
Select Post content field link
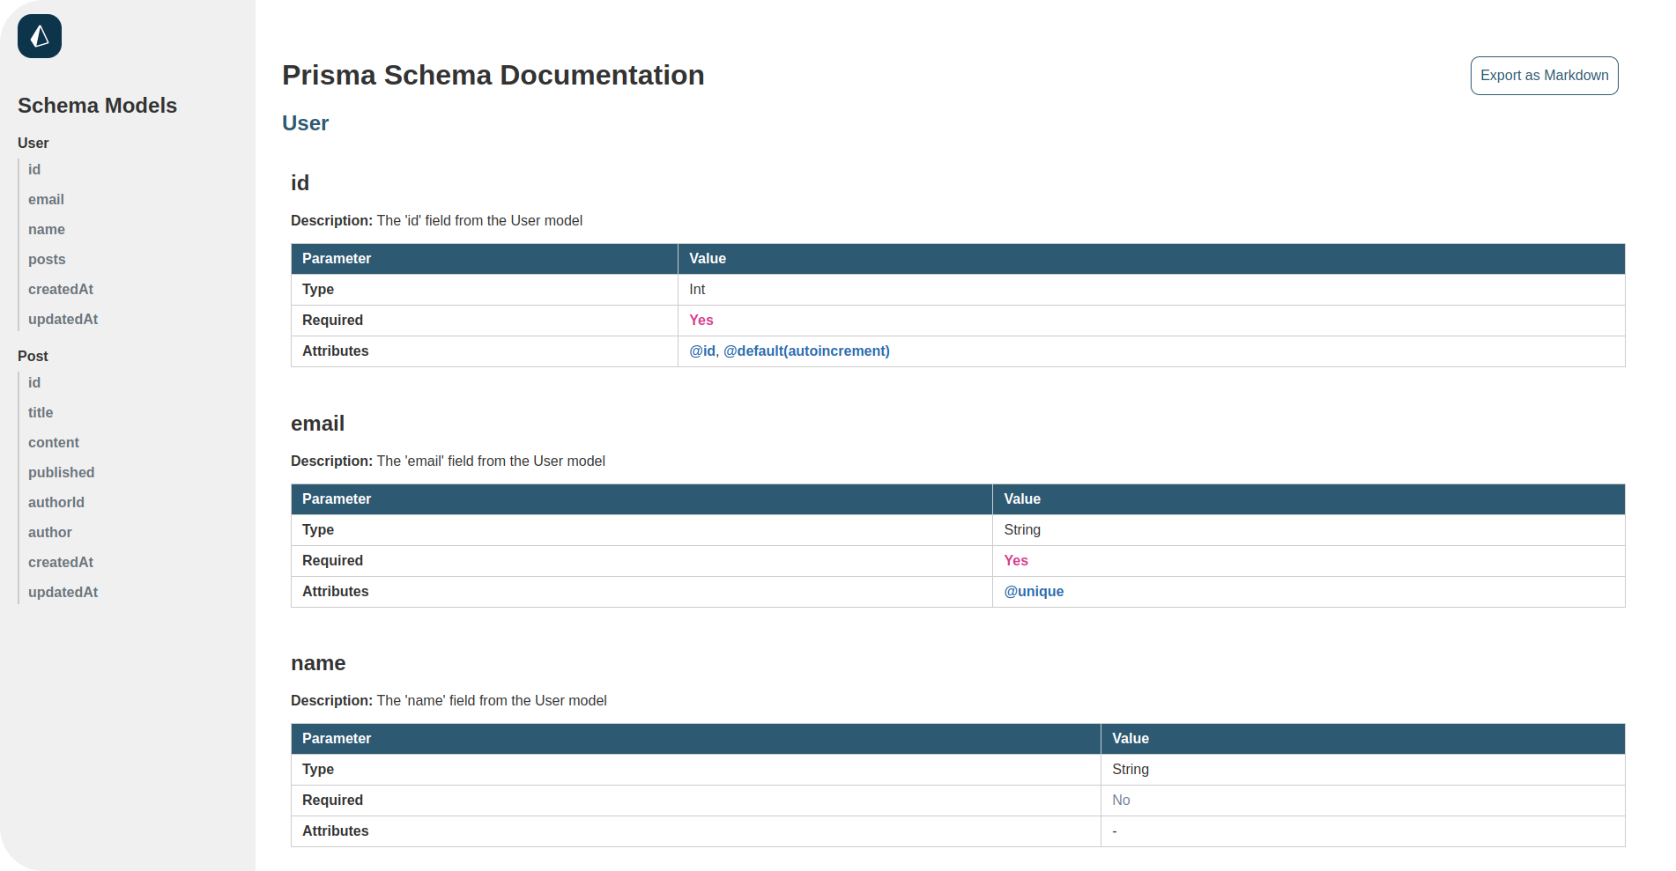pyautogui.click(x=54, y=442)
